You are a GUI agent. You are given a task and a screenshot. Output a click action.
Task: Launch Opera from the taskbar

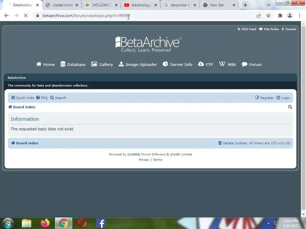click(x=82, y=223)
